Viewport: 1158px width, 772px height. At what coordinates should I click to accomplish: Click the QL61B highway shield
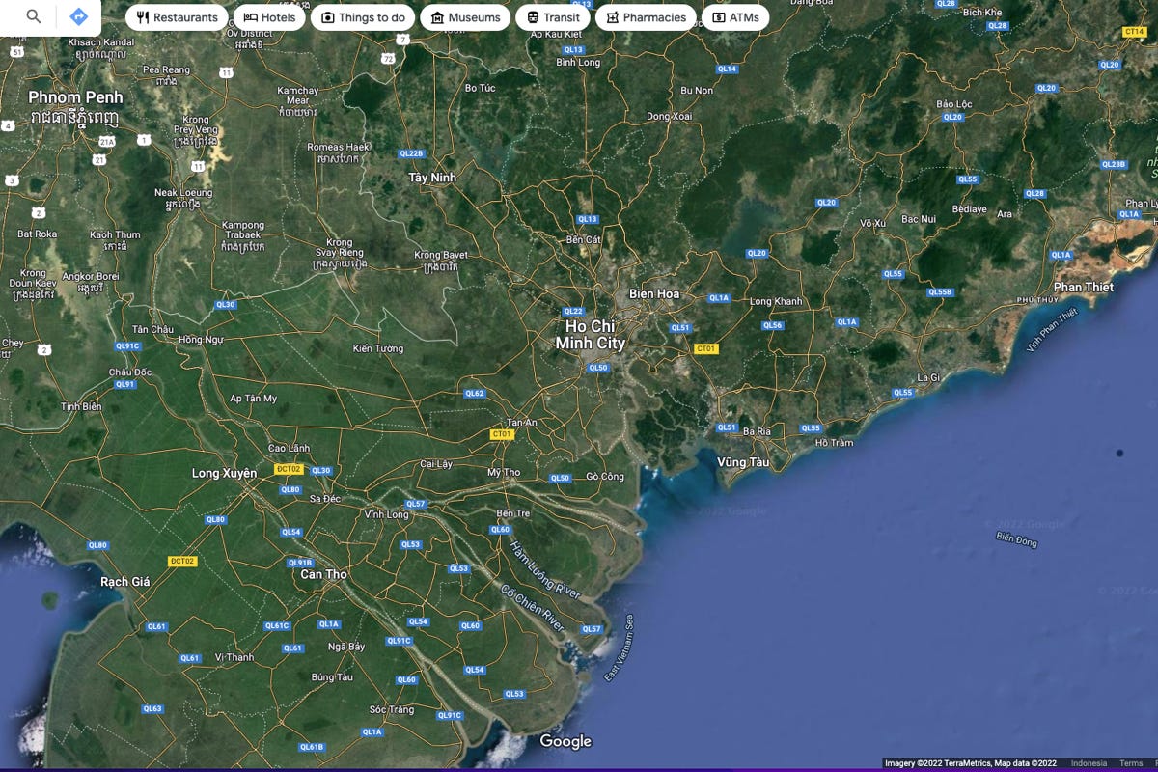[x=312, y=747]
